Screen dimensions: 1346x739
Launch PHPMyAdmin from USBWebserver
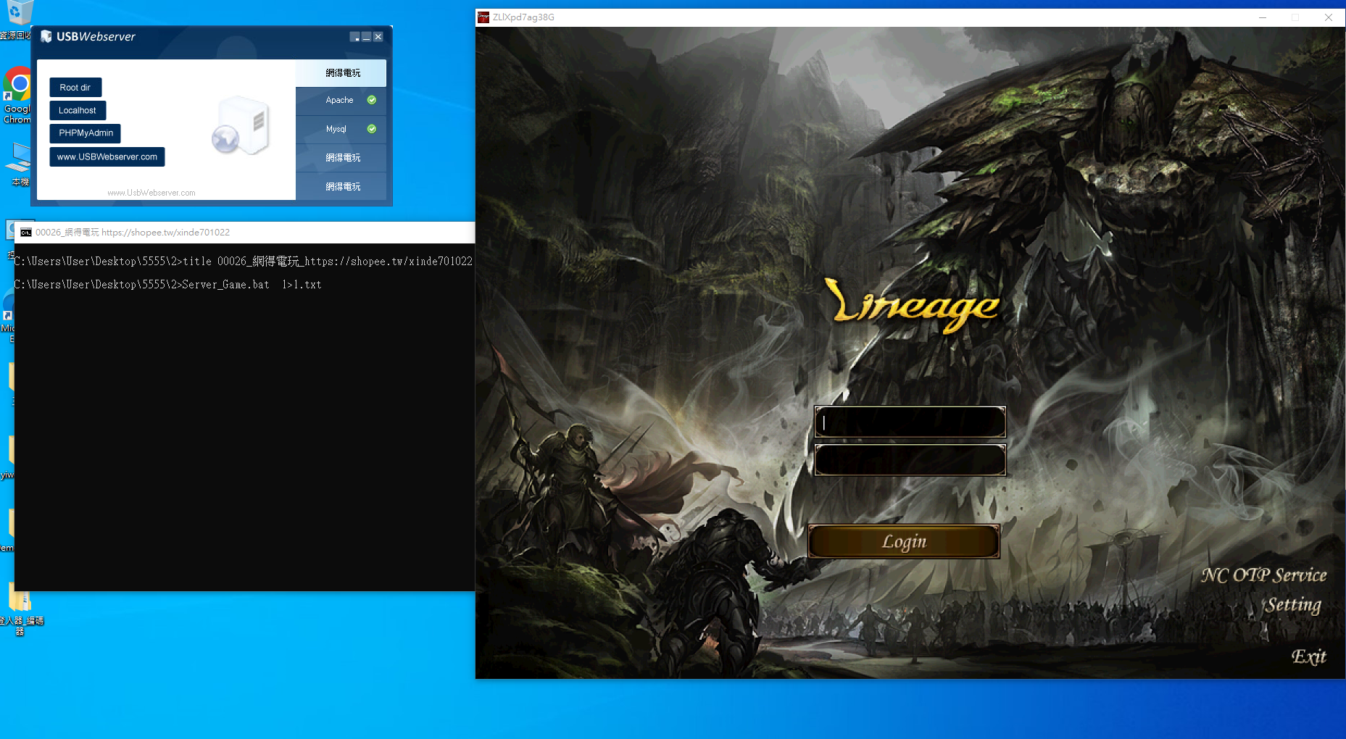pos(86,133)
